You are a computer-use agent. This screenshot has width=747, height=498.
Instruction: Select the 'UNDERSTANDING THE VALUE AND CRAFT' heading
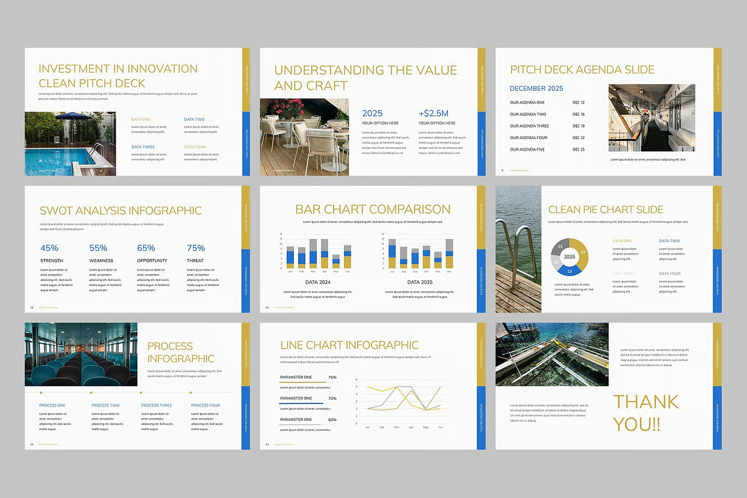[365, 78]
